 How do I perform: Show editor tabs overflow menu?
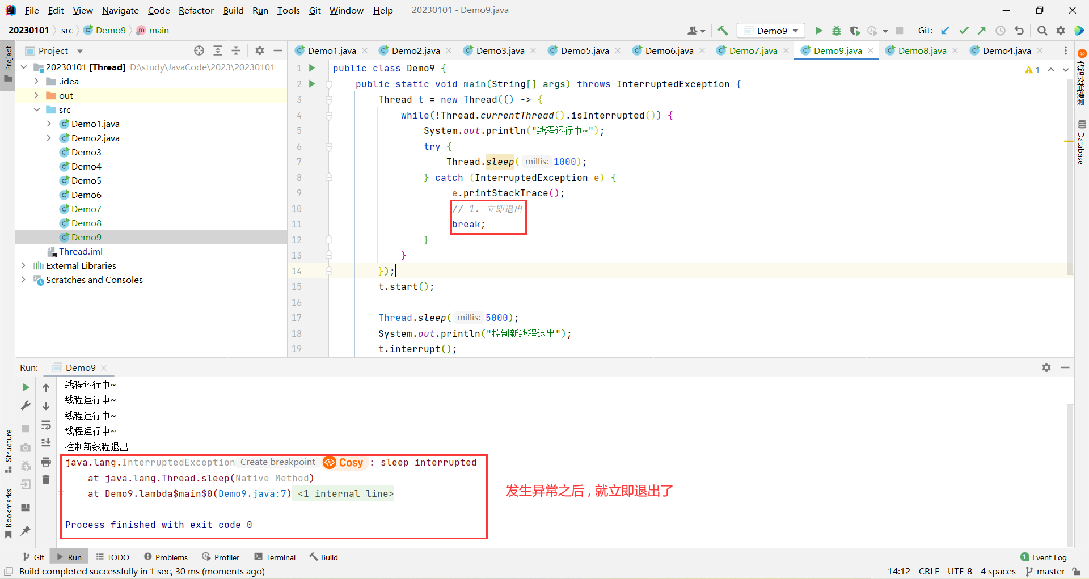tap(1065, 50)
